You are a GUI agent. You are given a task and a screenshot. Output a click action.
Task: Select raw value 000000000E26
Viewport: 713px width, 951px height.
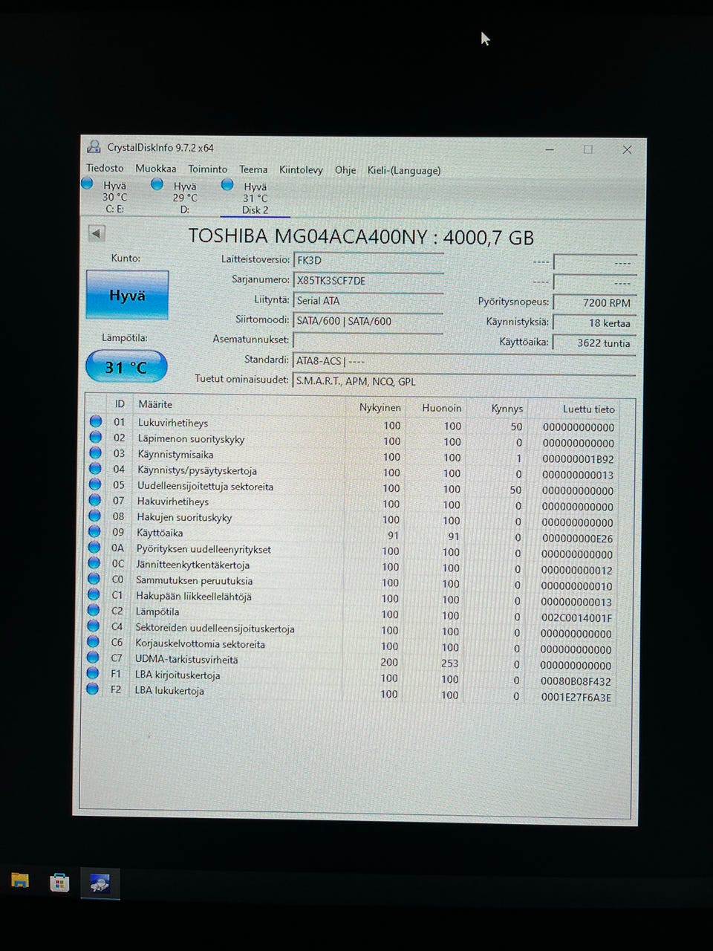tap(577, 539)
